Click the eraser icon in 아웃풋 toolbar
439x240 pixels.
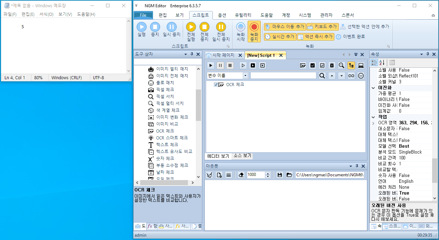tap(241, 175)
